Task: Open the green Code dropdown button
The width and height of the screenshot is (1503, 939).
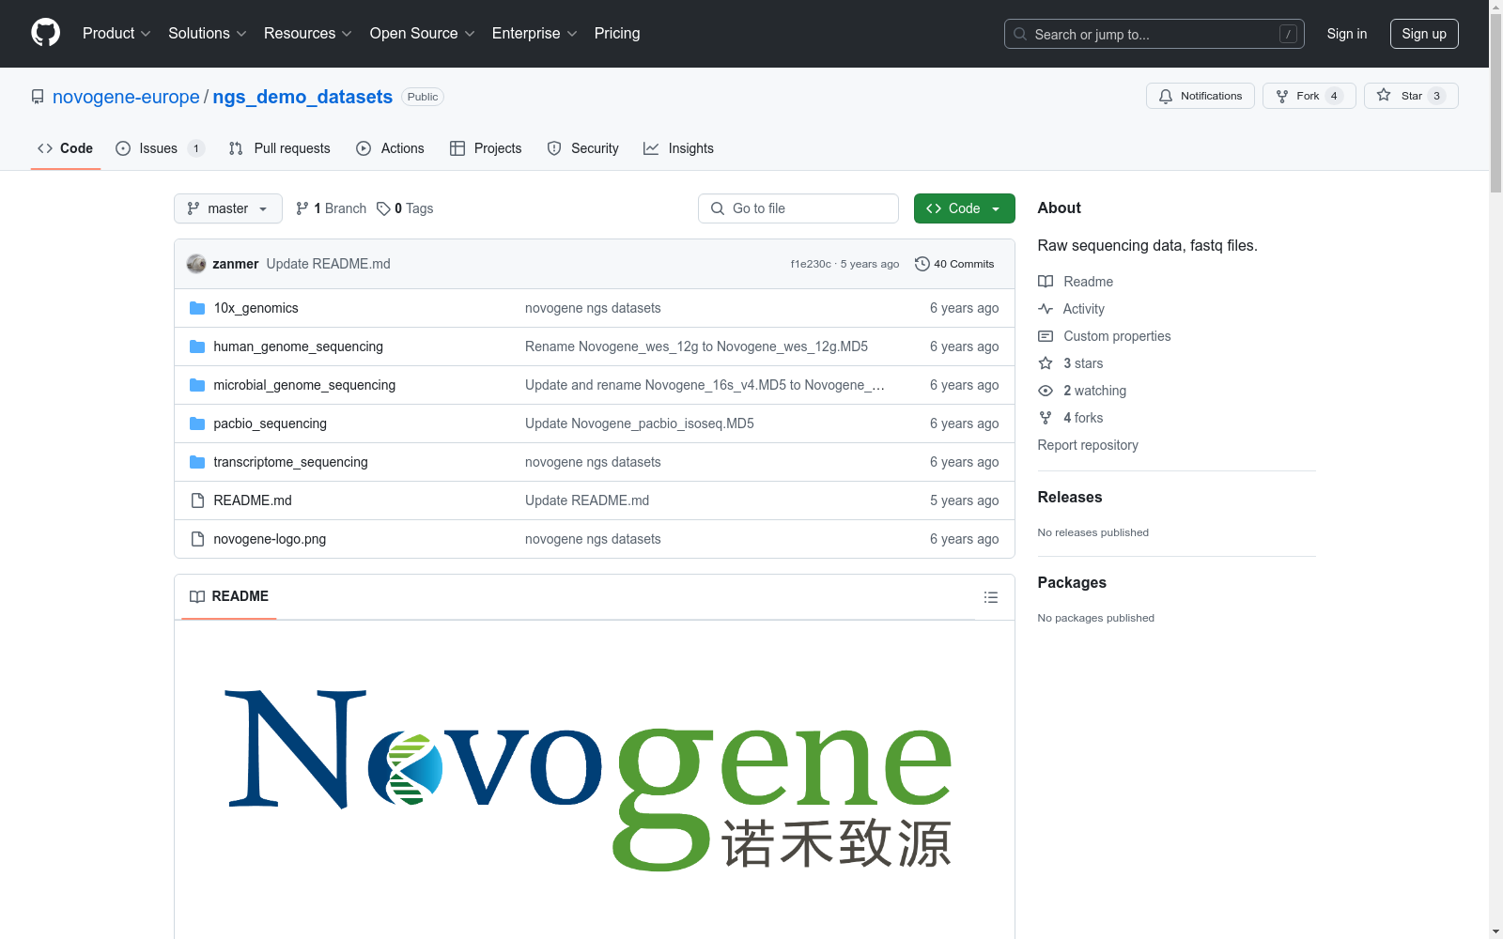Action: 965,208
